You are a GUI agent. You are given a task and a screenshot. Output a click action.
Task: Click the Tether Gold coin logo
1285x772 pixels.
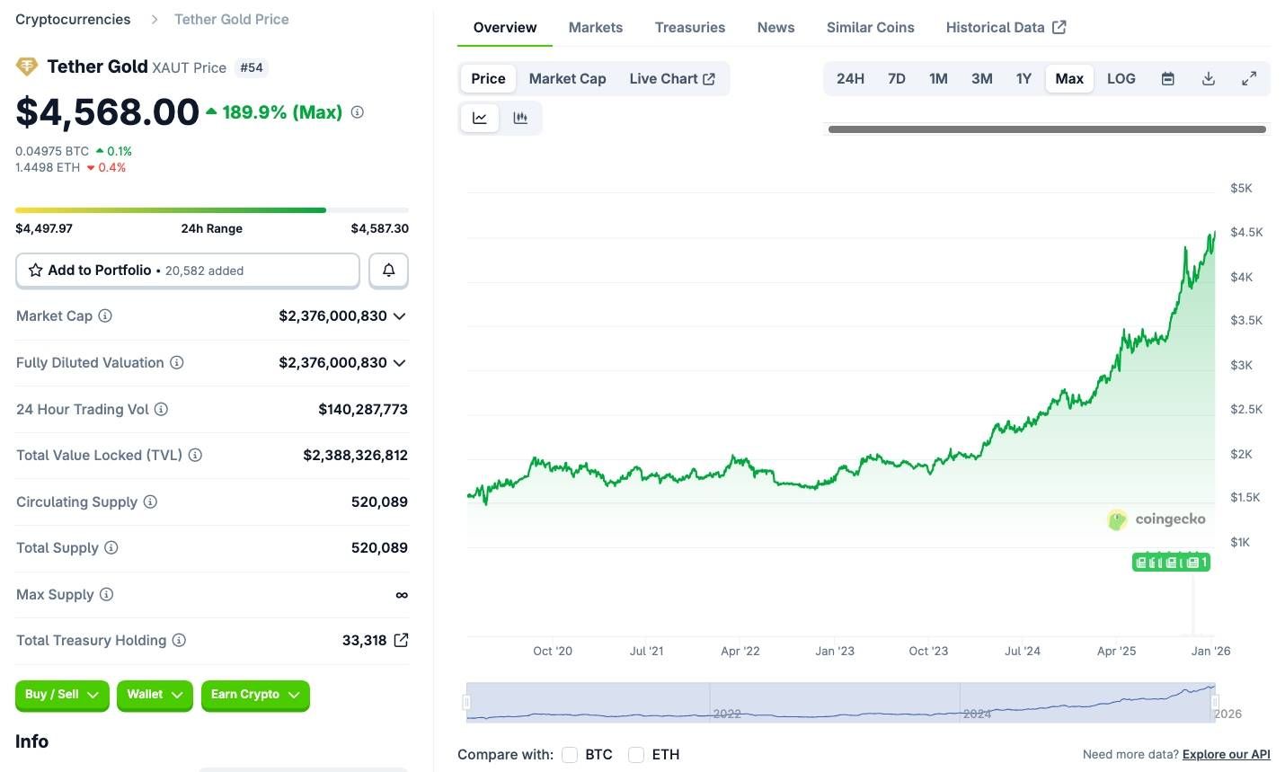coord(26,67)
